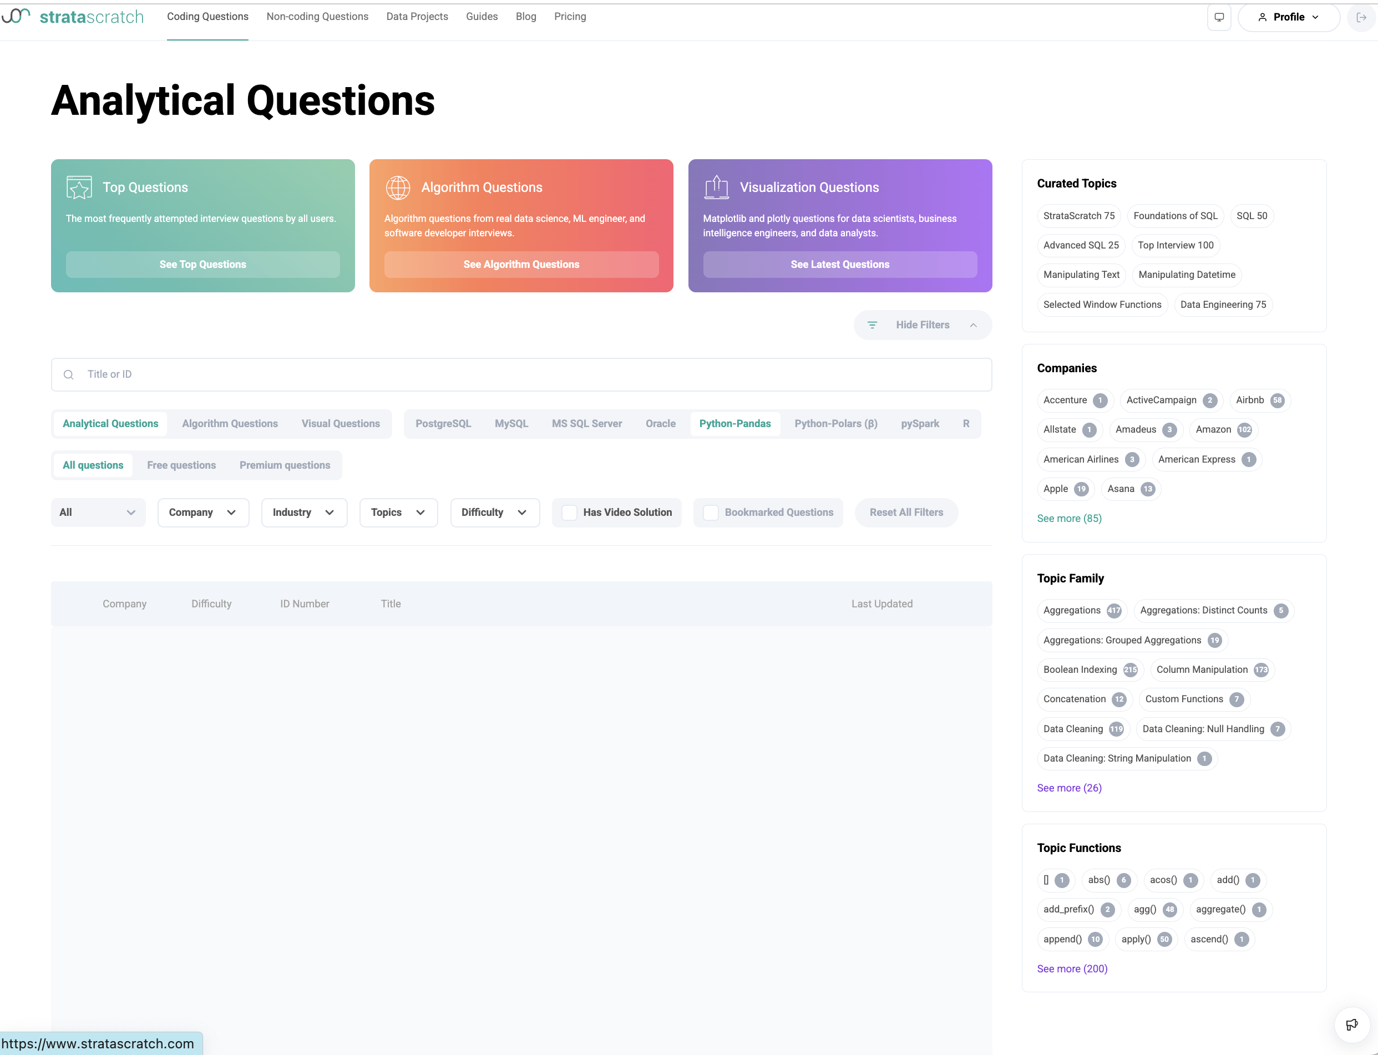The width and height of the screenshot is (1378, 1055).
Task: Show Free questions only
Action: [181, 465]
